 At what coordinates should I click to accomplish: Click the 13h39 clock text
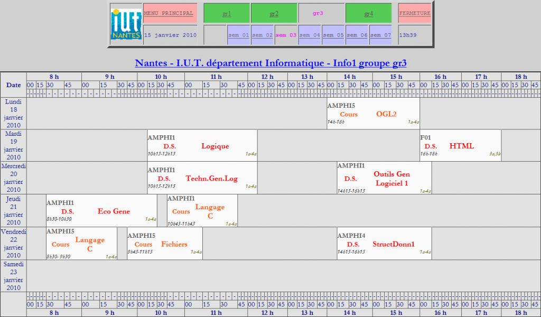click(x=408, y=35)
